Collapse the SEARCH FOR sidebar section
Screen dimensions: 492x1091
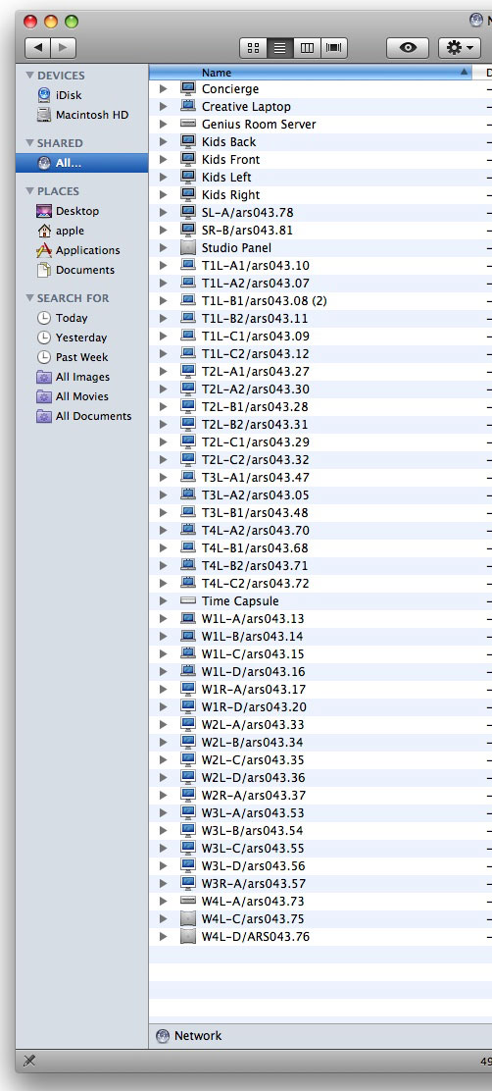click(x=29, y=298)
